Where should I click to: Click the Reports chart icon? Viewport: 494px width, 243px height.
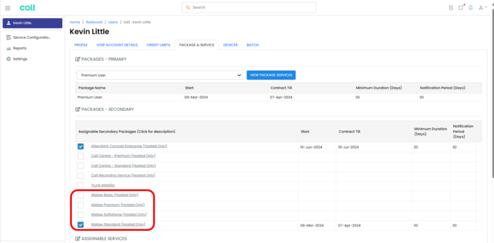coord(9,49)
